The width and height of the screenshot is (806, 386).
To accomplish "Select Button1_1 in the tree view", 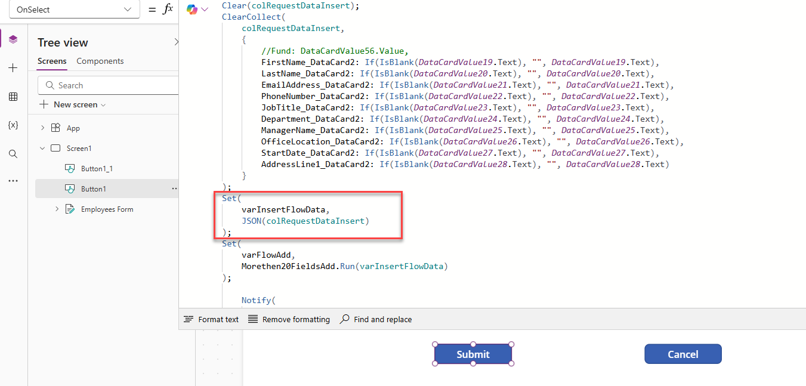I will pos(97,169).
